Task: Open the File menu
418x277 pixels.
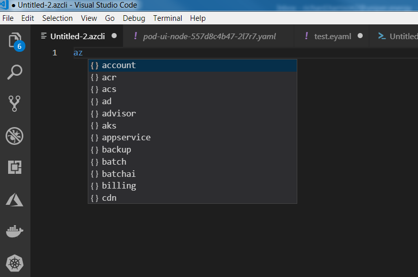Action: pyautogui.click(x=8, y=18)
